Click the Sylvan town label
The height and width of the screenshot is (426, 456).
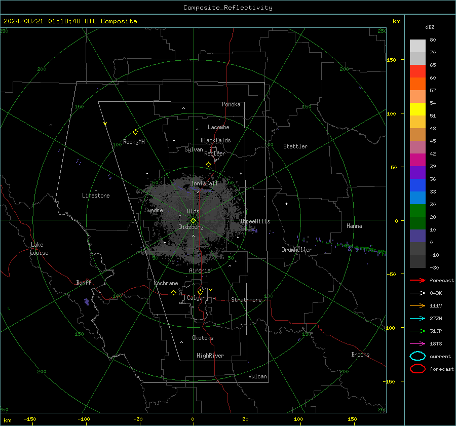point(194,150)
